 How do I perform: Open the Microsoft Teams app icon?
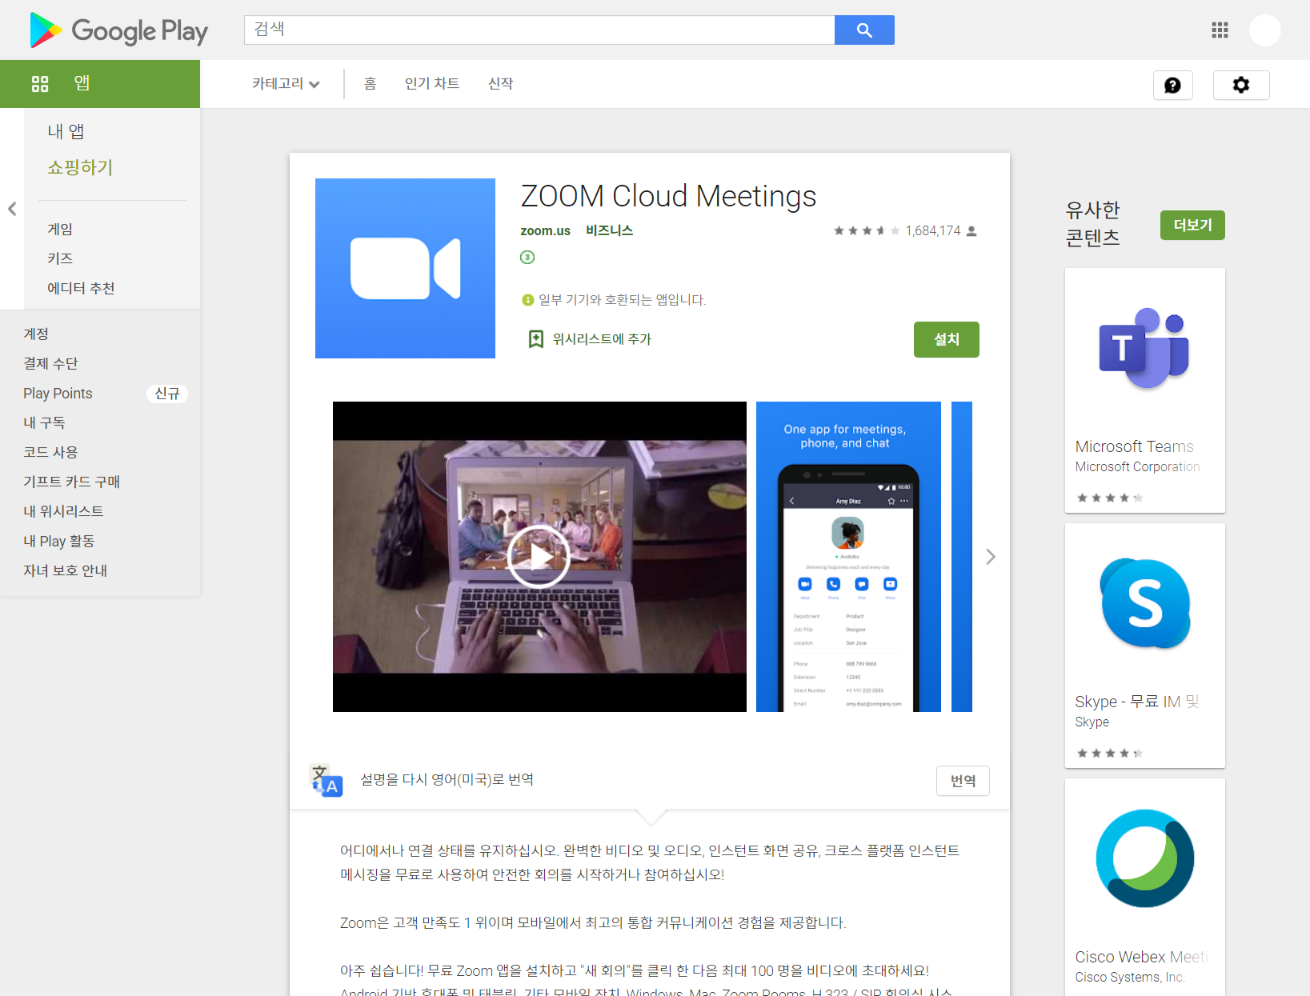[x=1144, y=348]
